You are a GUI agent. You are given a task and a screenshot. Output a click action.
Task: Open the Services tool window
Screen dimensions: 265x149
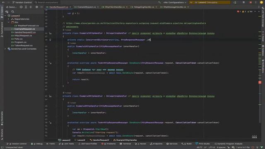tap(172, 144)
